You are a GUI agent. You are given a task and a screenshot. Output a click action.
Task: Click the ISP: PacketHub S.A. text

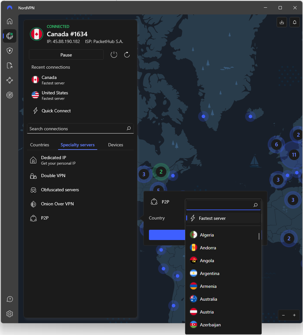click(x=104, y=41)
